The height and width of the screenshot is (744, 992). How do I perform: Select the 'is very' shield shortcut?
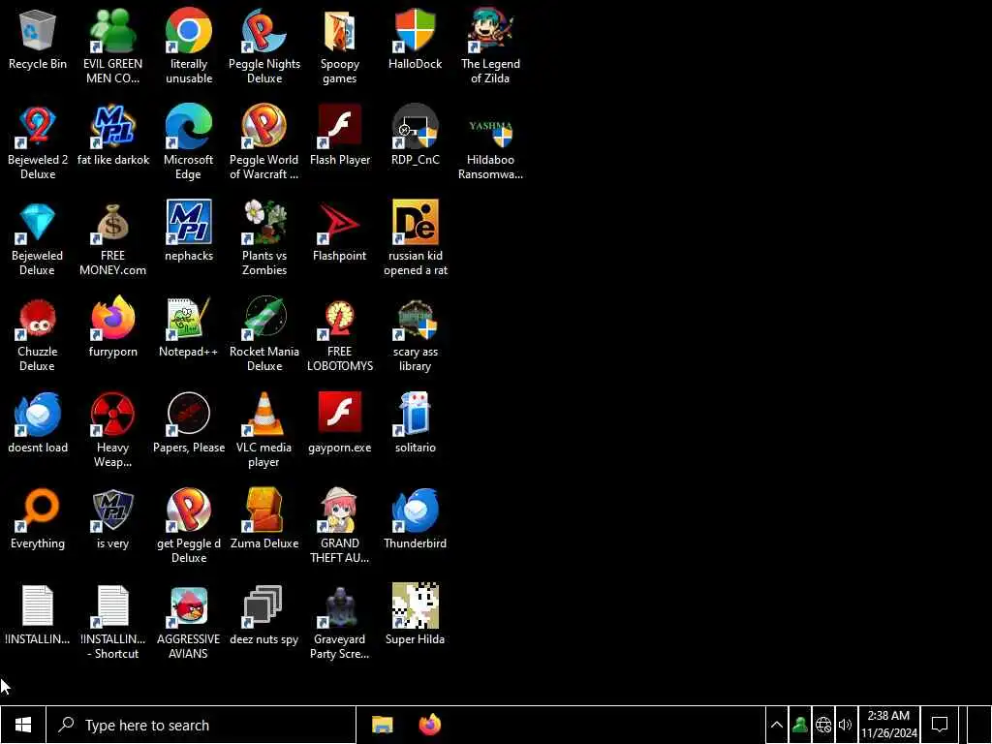pyautogui.click(x=112, y=510)
